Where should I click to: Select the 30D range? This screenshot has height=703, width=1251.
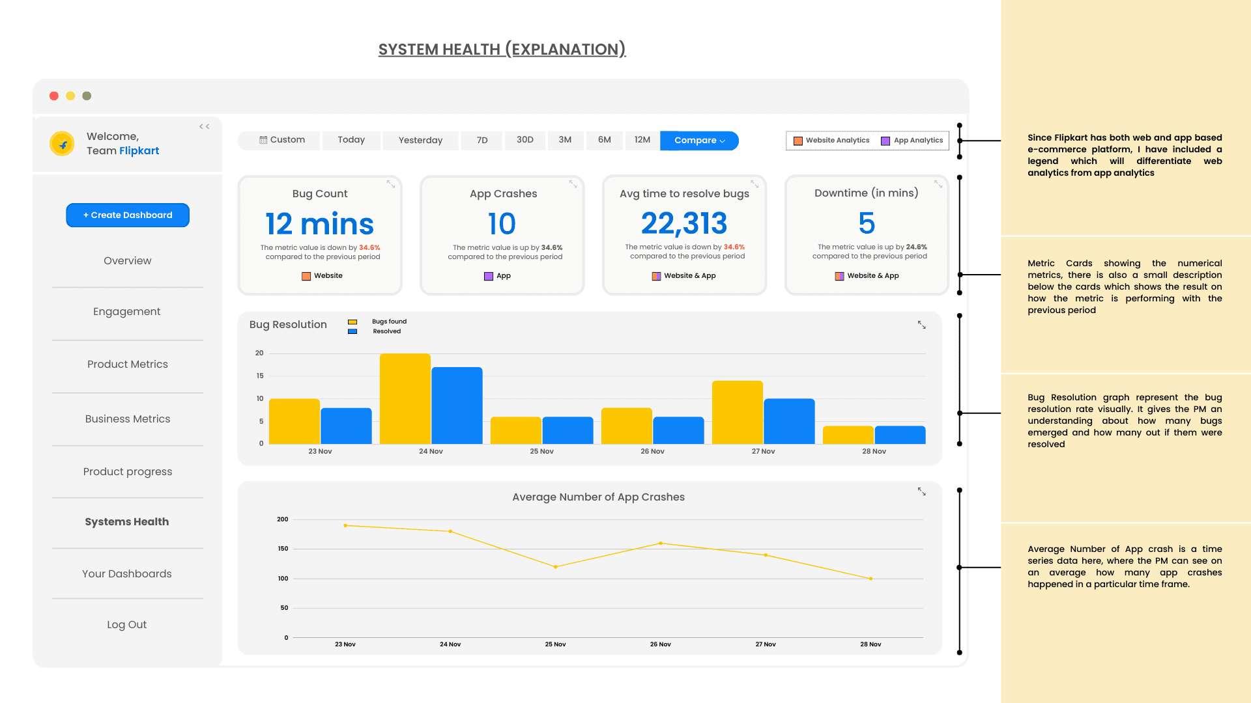[x=525, y=140]
